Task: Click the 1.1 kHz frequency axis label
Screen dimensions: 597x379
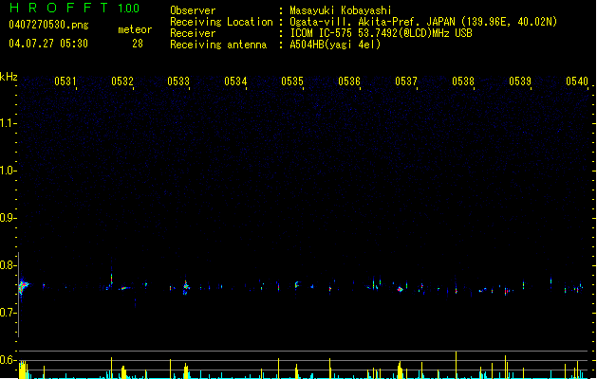Action: pyautogui.click(x=8, y=123)
